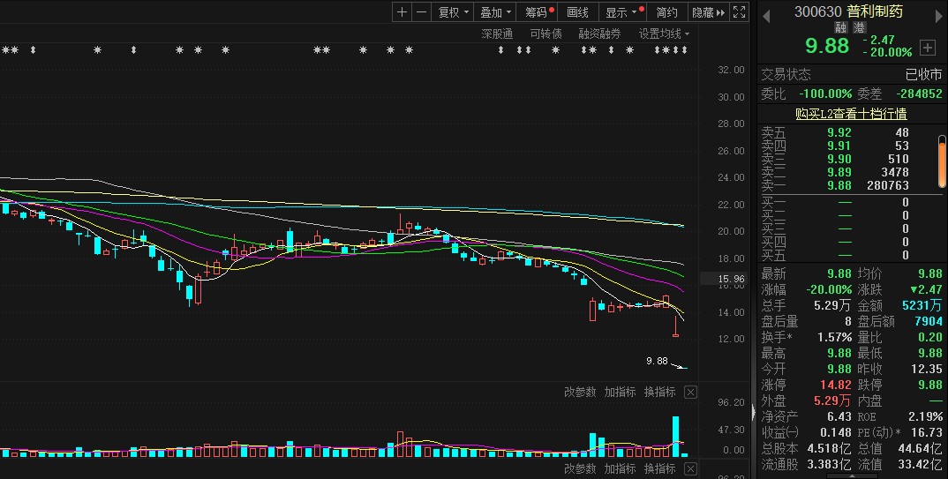Hide the side panel with 隐藏 button
Image resolution: width=948 pixels, height=479 pixels.
tap(708, 12)
